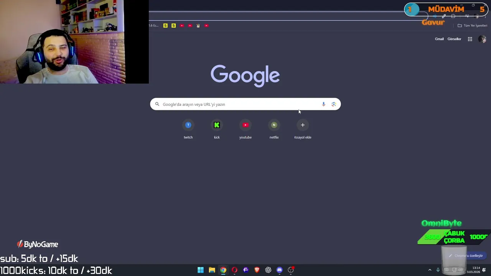Open the youtube shortcut tile
Screen dimensions: 491x276
(x=245, y=130)
